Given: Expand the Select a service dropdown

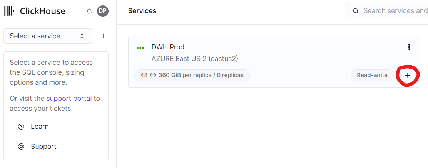Looking at the screenshot, I should [x=48, y=36].
